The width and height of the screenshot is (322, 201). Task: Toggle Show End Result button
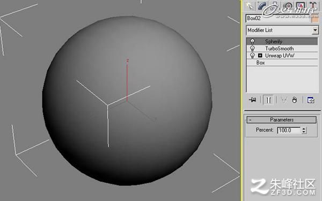268,100
